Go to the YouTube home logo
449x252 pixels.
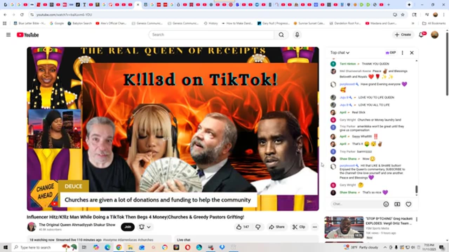click(x=28, y=35)
